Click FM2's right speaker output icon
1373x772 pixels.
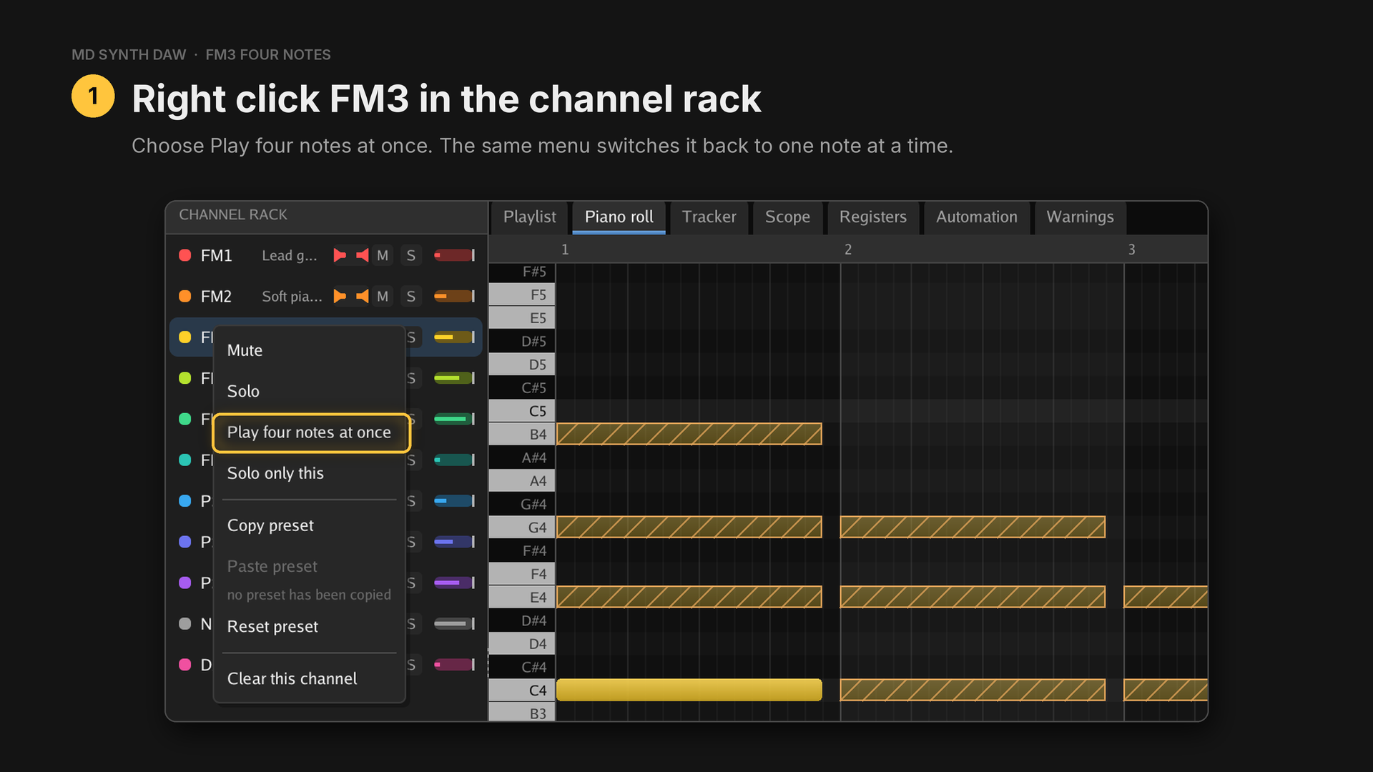[x=363, y=296]
